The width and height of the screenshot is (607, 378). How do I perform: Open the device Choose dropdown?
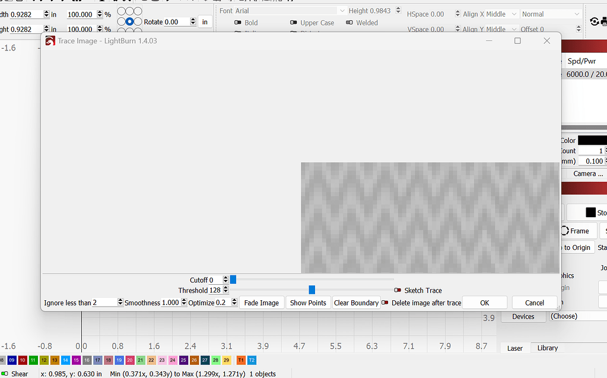(x=580, y=316)
